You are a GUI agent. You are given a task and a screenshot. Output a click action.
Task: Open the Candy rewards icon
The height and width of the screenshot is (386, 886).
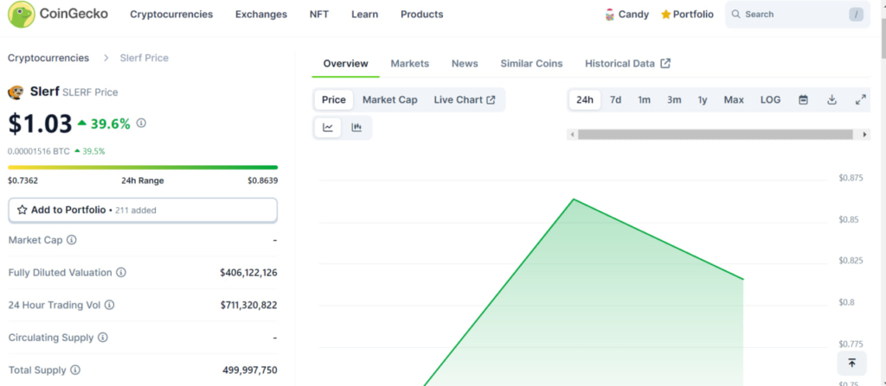click(x=610, y=15)
